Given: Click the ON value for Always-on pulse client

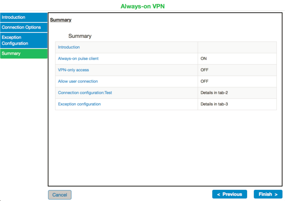Looking at the screenshot, I should (x=204, y=59).
